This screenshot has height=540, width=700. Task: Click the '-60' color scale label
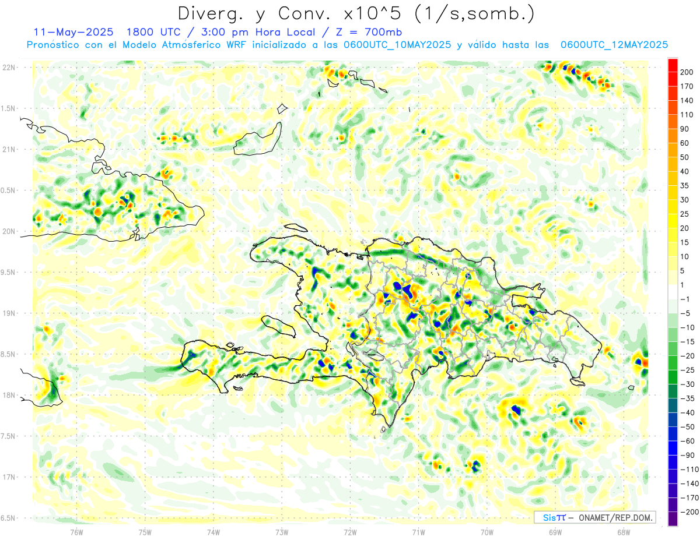tap(687, 441)
